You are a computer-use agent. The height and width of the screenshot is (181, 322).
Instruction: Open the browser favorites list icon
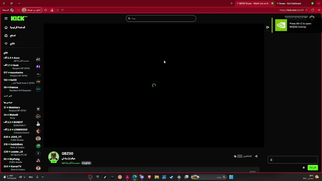46,10
